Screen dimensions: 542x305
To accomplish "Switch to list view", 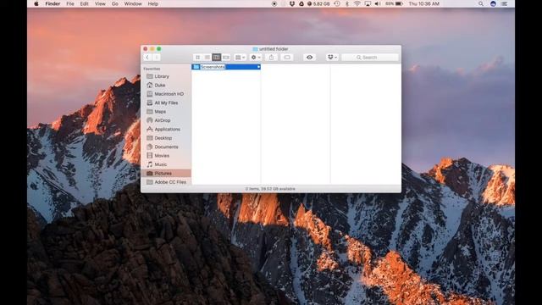I will (207, 58).
